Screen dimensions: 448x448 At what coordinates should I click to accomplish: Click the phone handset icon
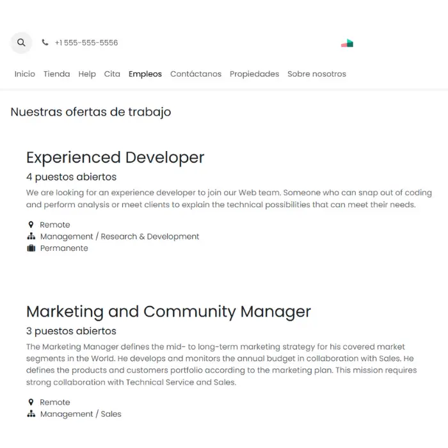point(45,43)
